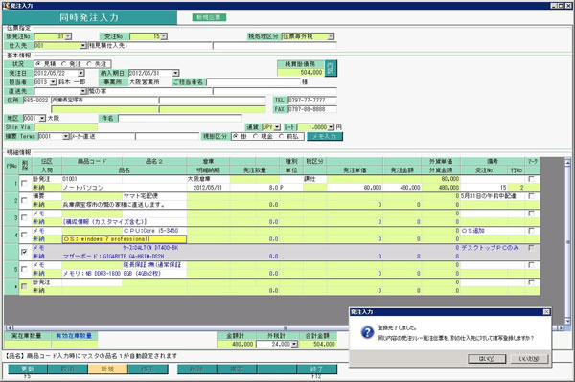The image size is (575, 382).
Task: Open the 摘要 Terms dropdown showing 0001
Action: pos(66,136)
